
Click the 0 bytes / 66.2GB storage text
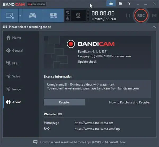point(104,19)
